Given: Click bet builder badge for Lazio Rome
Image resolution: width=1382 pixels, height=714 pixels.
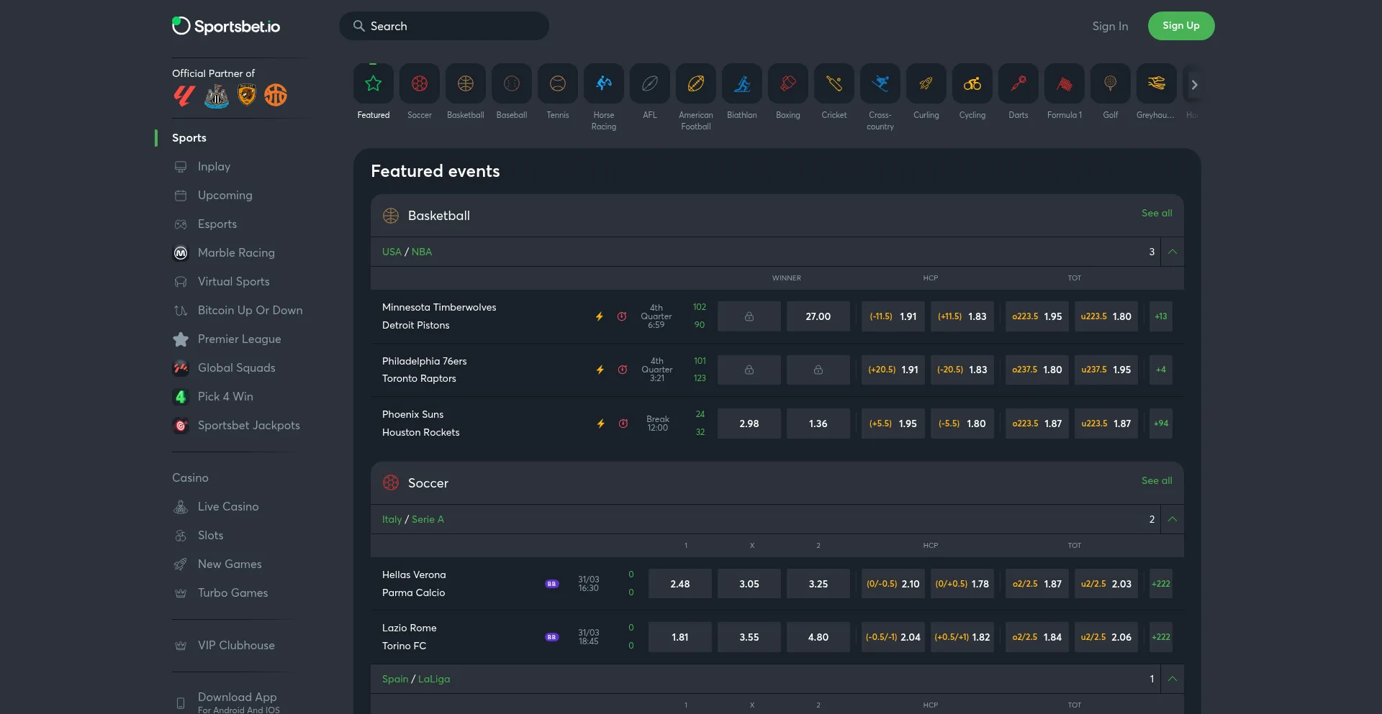Looking at the screenshot, I should click(x=552, y=637).
